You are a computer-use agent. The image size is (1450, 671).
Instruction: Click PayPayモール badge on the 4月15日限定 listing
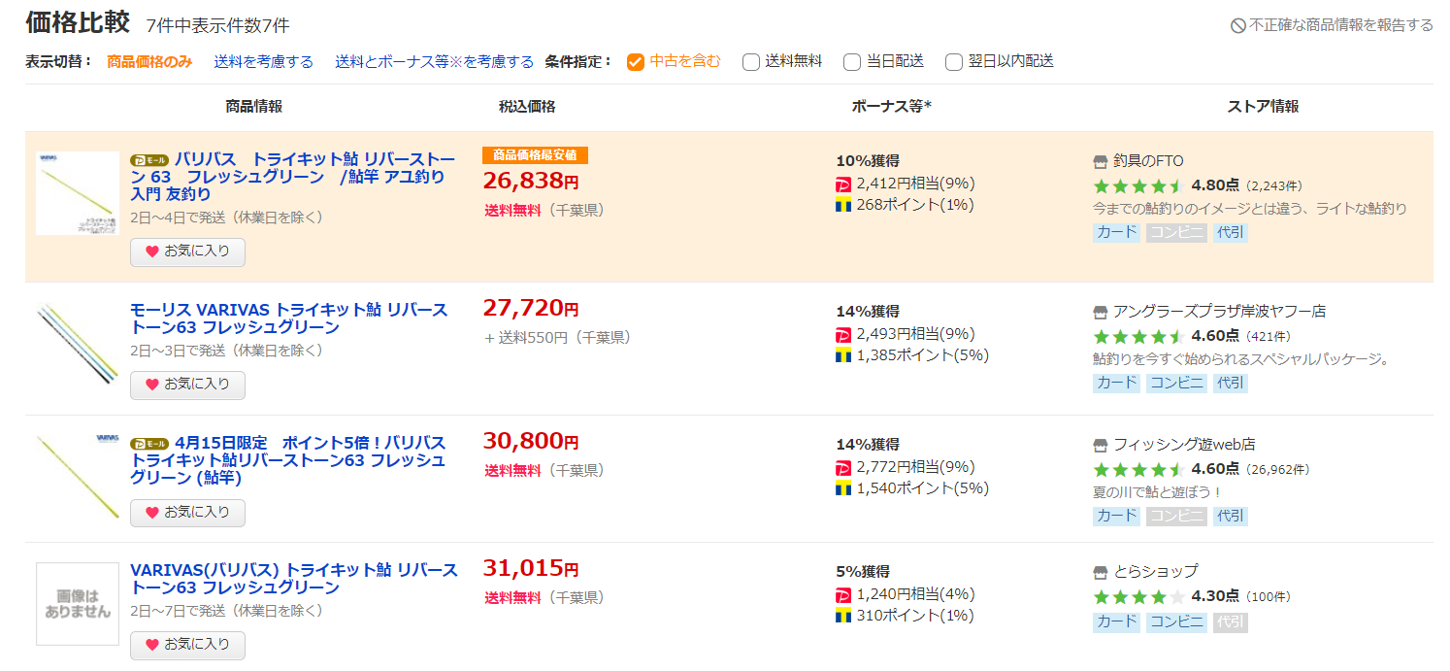click(x=149, y=444)
